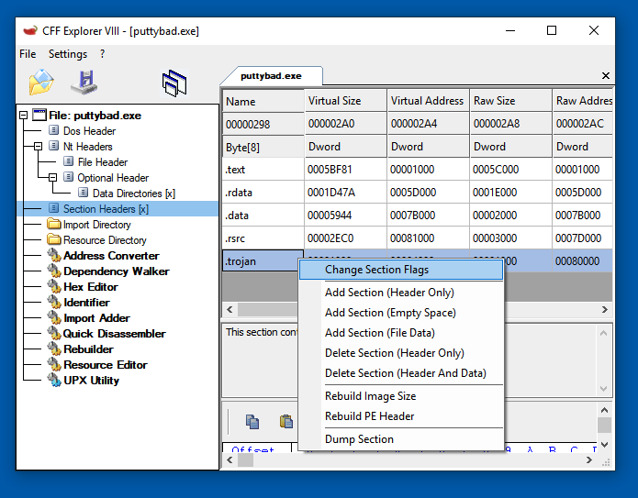Viewport: 638px width, 498px height.
Task: Choose Change Section Flags from context menu
Action: pyautogui.click(x=376, y=270)
